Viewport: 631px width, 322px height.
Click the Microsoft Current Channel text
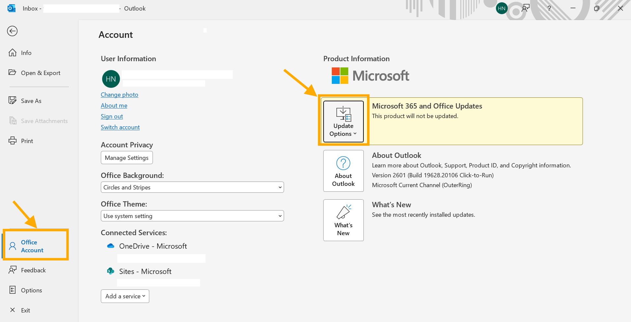coord(422,185)
